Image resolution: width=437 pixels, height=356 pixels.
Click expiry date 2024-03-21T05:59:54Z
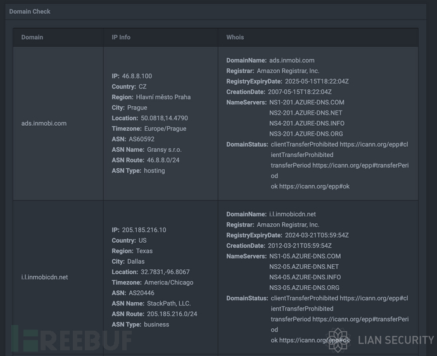(317, 235)
